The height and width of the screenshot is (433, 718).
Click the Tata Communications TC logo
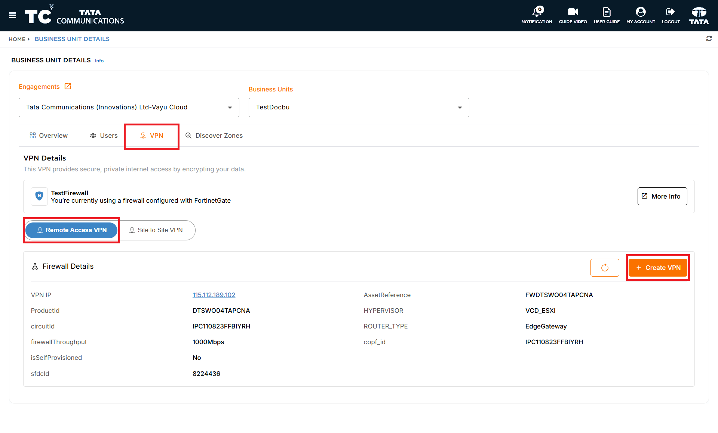pyautogui.click(x=74, y=16)
